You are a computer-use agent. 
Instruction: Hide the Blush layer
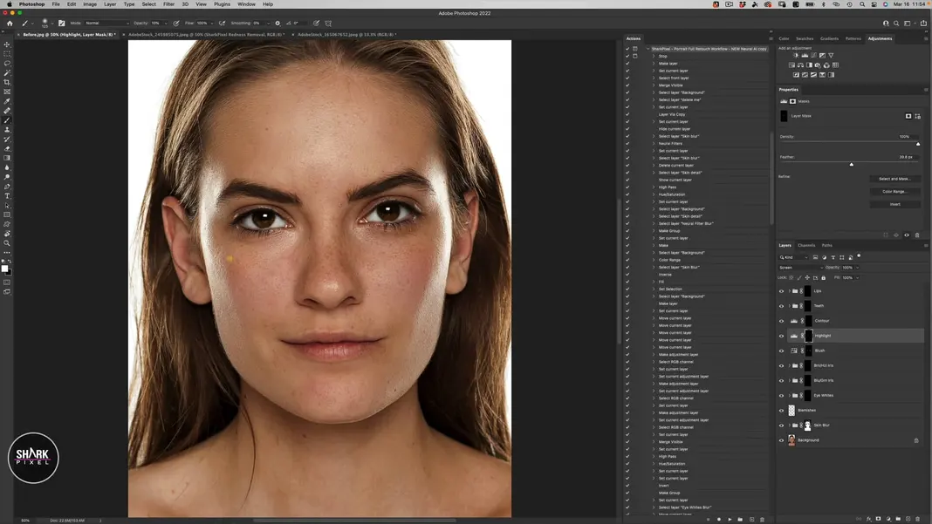781,350
